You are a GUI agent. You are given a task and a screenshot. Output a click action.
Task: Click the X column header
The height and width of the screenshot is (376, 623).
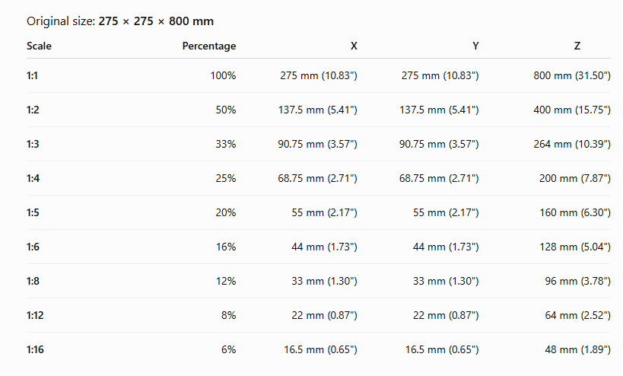tap(354, 46)
